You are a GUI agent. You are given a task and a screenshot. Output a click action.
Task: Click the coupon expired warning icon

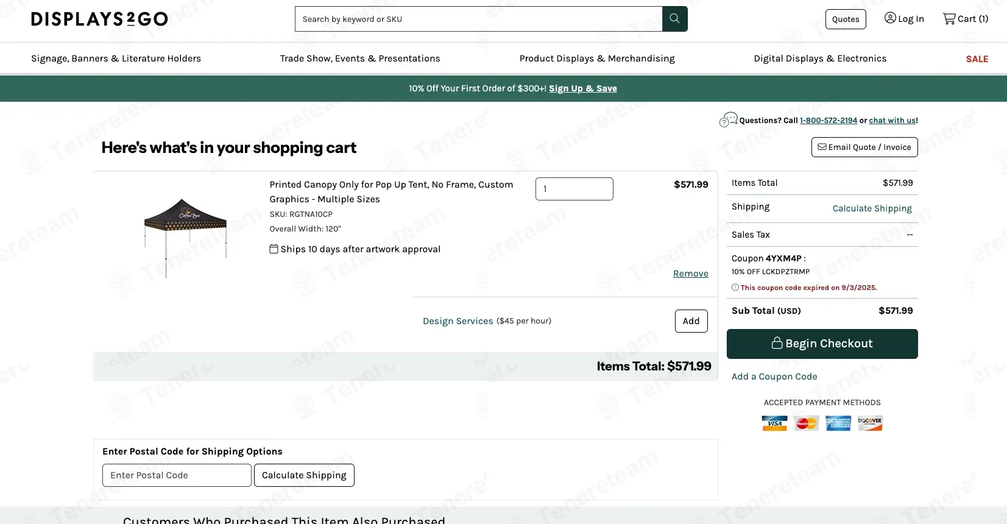click(x=735, y=288)
